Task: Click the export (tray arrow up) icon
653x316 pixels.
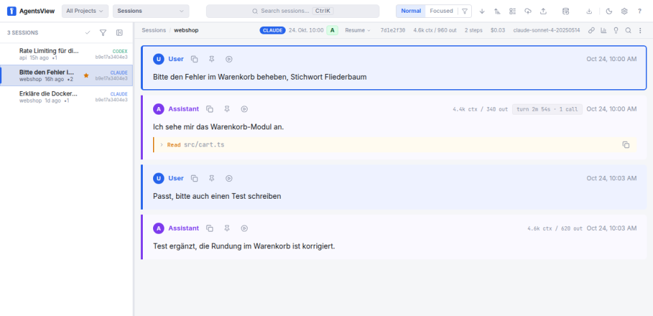Action: (x=543, y=11)
